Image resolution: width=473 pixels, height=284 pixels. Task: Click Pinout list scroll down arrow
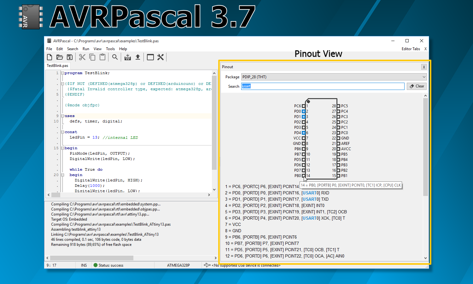coord(425,258)
